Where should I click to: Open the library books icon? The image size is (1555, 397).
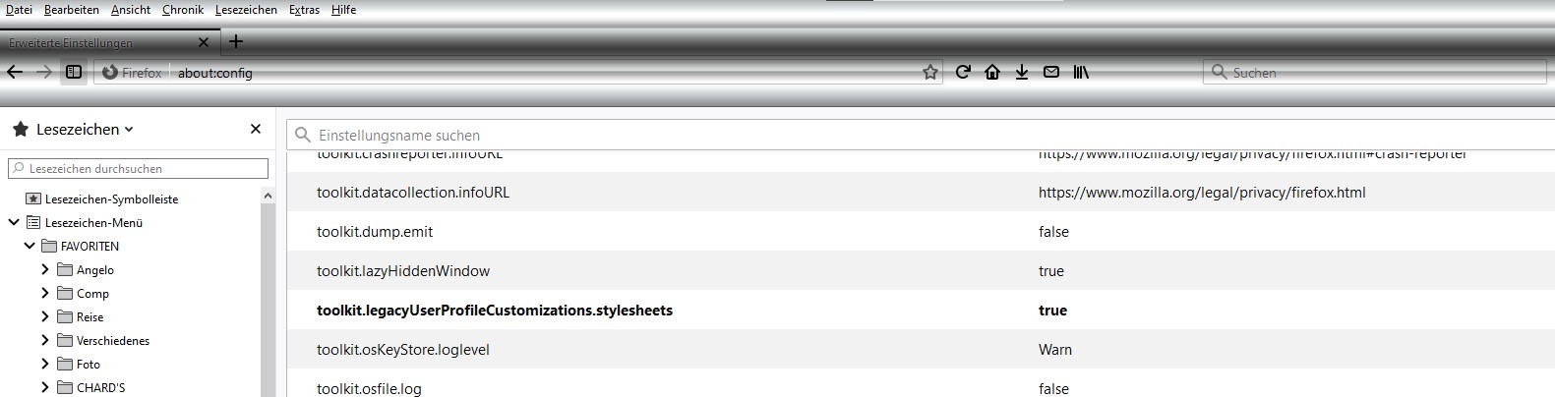point(1081,72)
